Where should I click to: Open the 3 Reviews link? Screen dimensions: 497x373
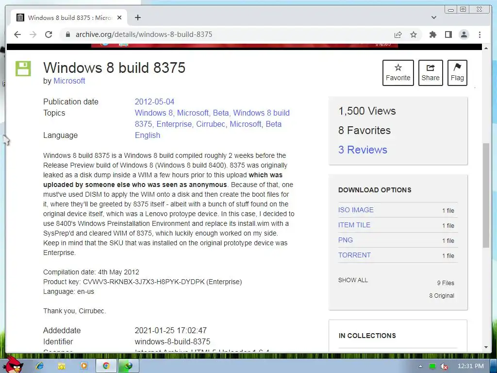coord(363,150)
